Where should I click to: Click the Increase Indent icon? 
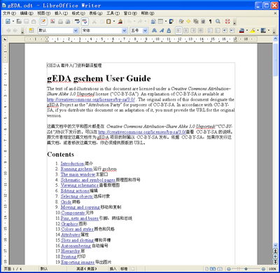(232, 30)
